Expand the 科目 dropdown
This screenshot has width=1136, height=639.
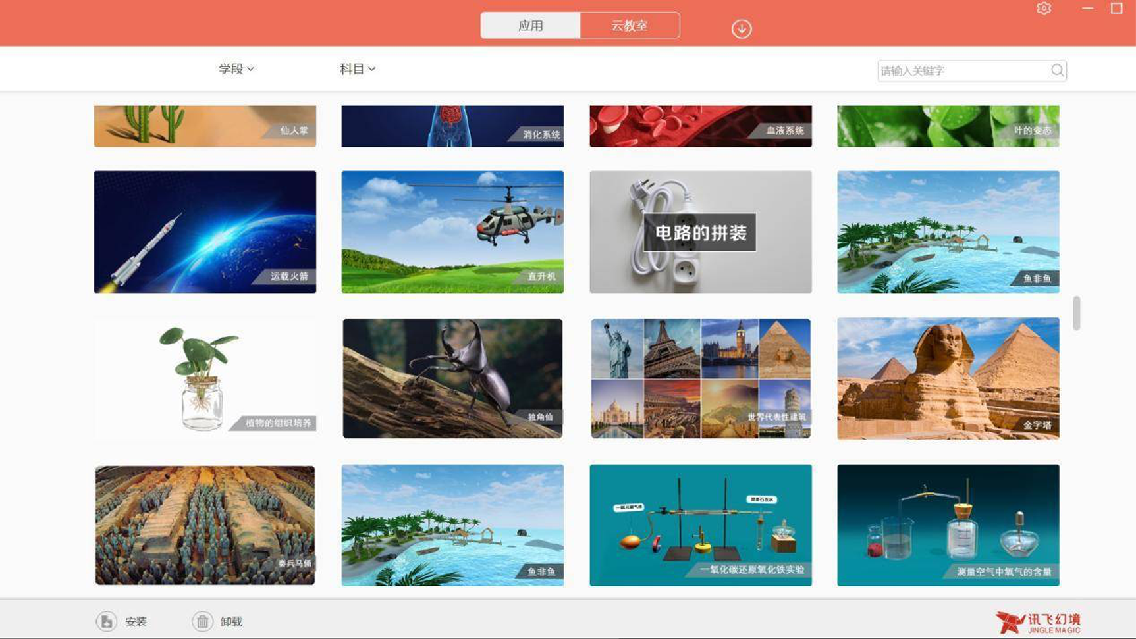coord(358,69)
